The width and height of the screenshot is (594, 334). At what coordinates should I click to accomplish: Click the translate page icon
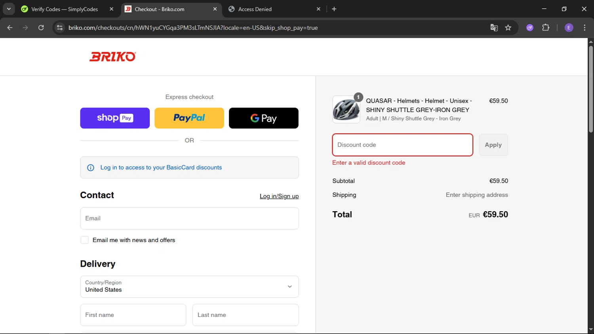pyautogui.click(x=494, y=28)
